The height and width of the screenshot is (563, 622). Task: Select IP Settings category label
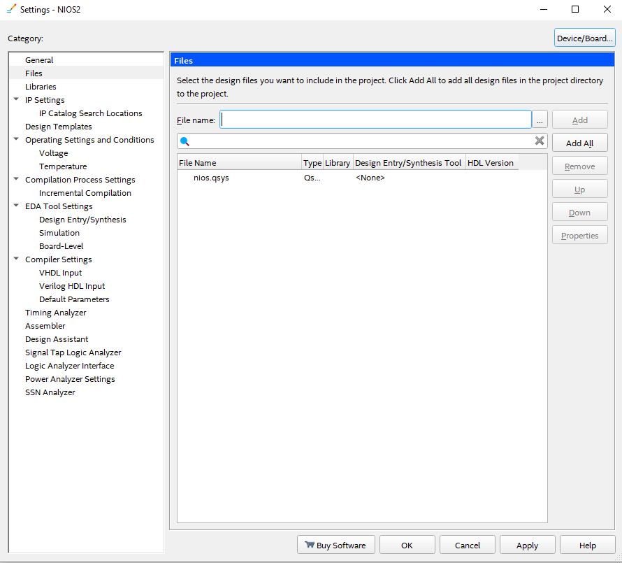tap(45, 100)
